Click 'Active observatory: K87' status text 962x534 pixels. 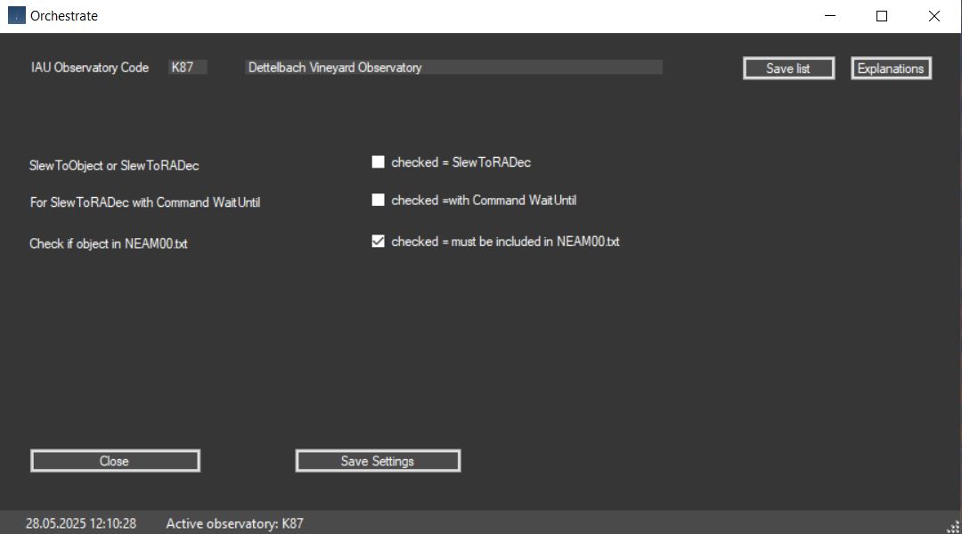click(x=234, y=523)
